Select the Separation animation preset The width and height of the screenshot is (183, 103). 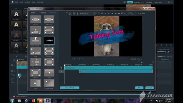coord(35,62)
